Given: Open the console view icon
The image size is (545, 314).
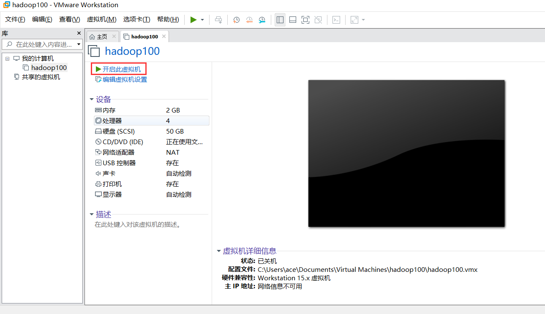Looking at the screenshot, I should click(x=336, y=20).
